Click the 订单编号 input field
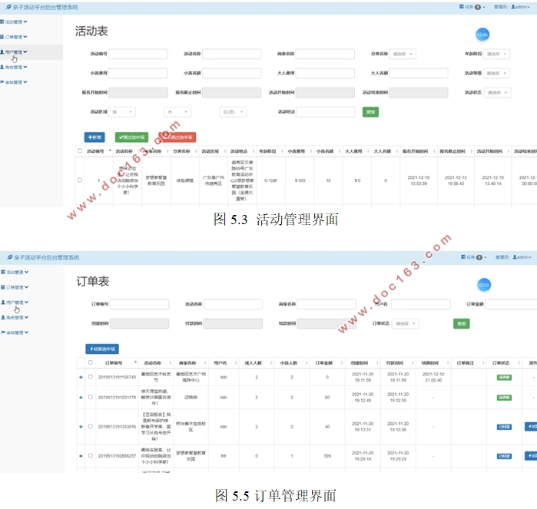Viewport: 537px width, 509px height. (139, 304)
